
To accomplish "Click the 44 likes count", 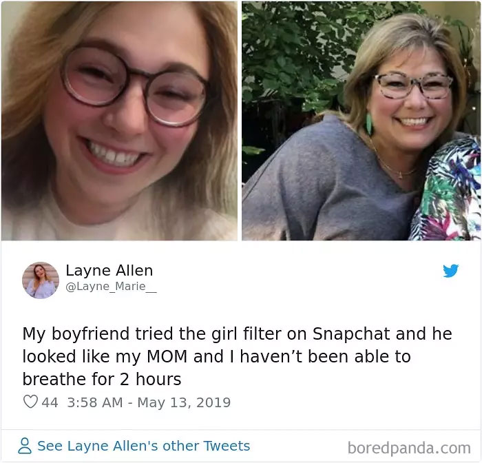I will [x=50, y=402].
